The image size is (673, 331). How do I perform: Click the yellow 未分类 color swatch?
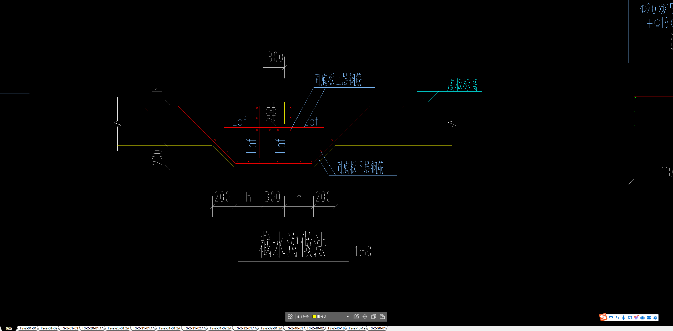click(x=314, y=317)
